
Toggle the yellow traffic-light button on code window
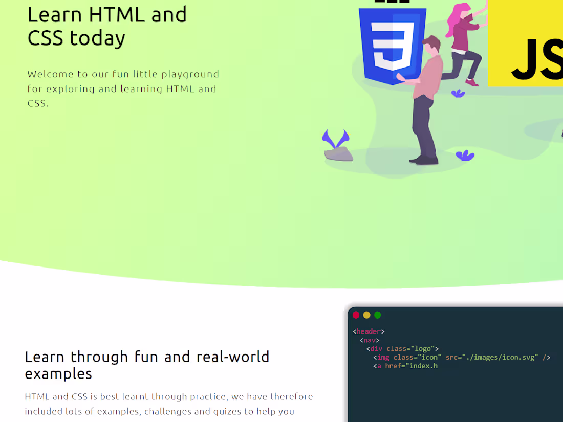tap(367, 315)
